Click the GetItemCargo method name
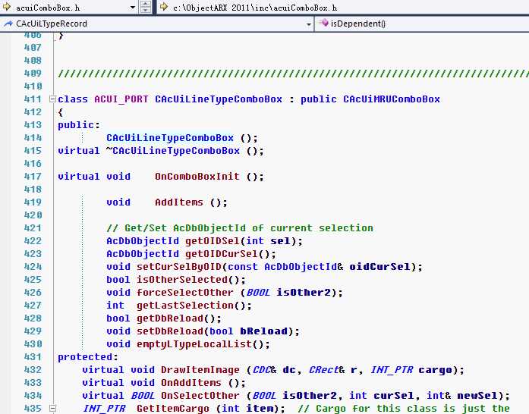Viewport: 529px width, 414px height. click(x=173, y=409)
